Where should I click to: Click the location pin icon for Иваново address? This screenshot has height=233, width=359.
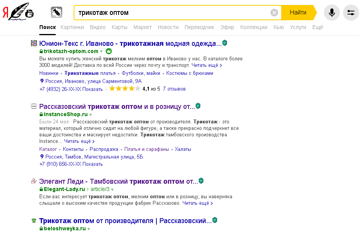click(42, 81)
